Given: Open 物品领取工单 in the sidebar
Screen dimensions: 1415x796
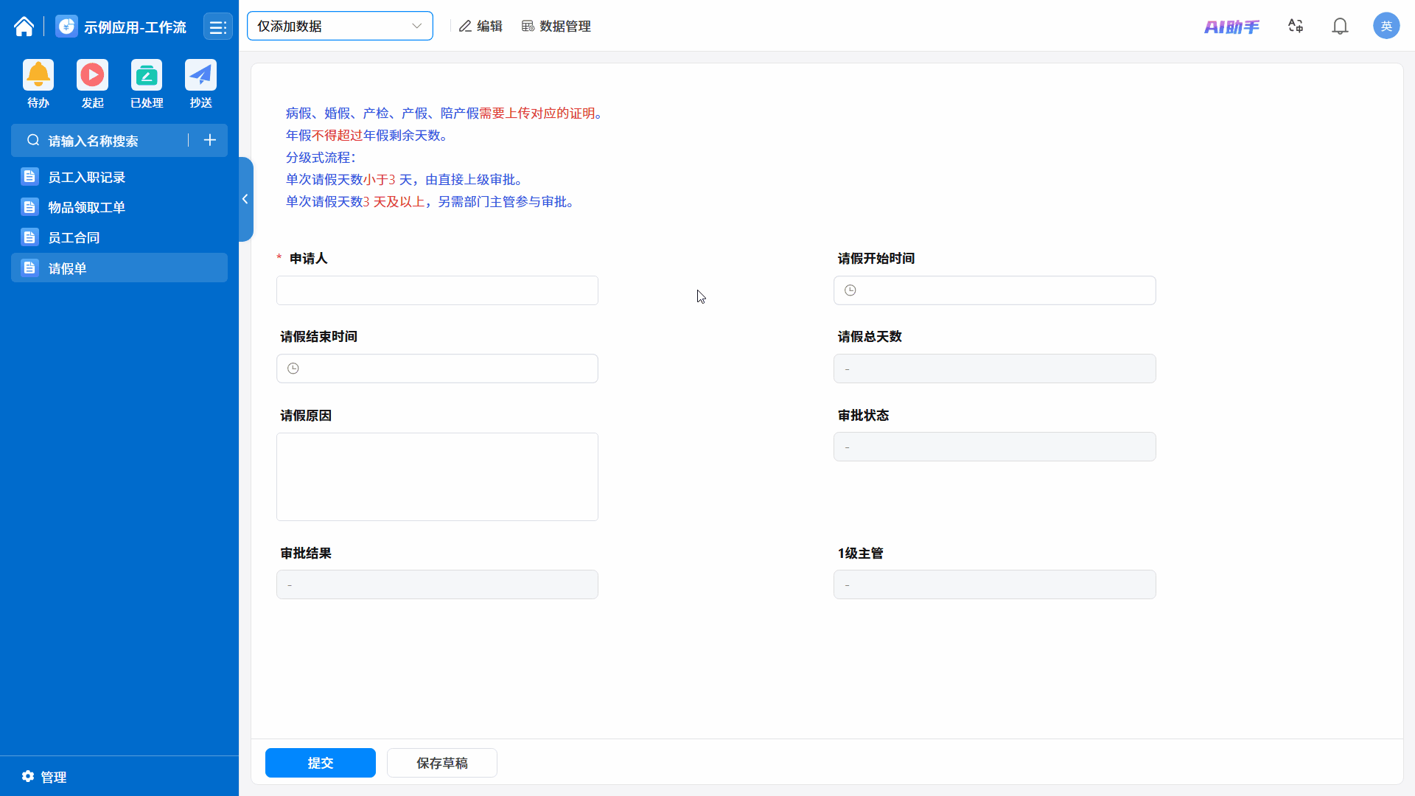Looking at the screenshot, I should [119, 207].
